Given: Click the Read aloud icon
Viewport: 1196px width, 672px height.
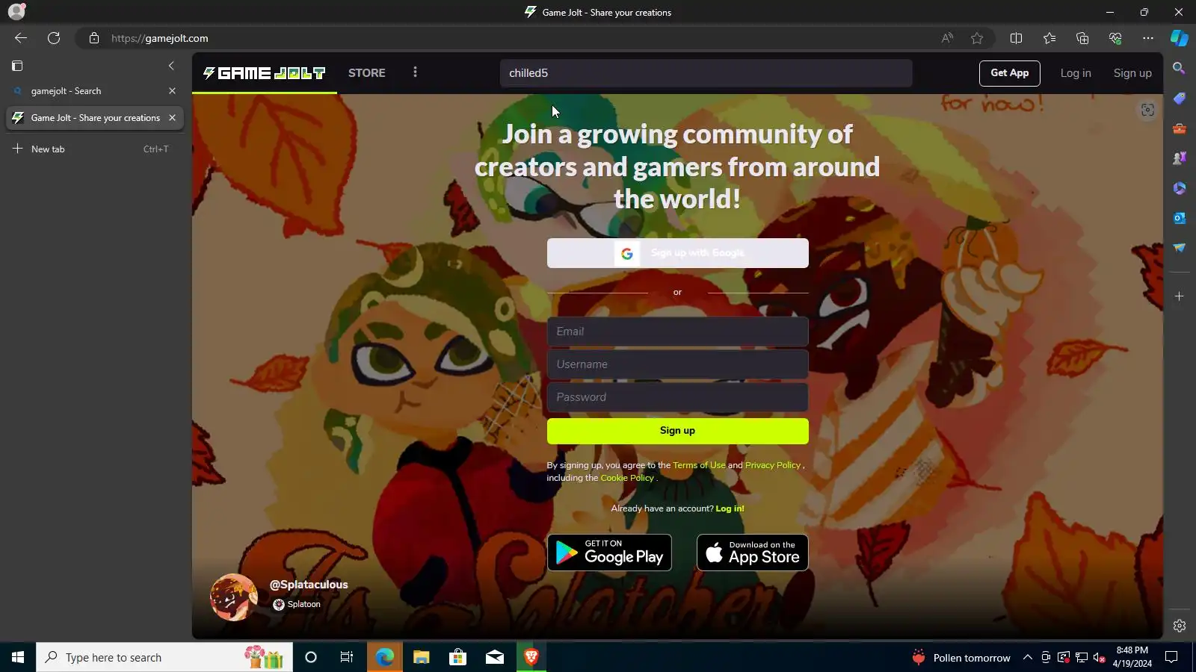Looking at the screenshot, I should click(947, 38).
